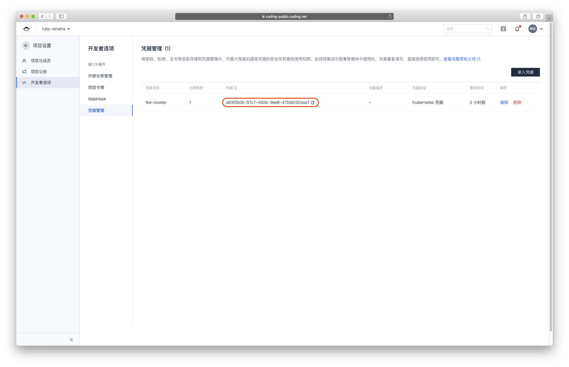Select 项目与成员 in the sidebar
569x367 pixels.
point(41,61)
